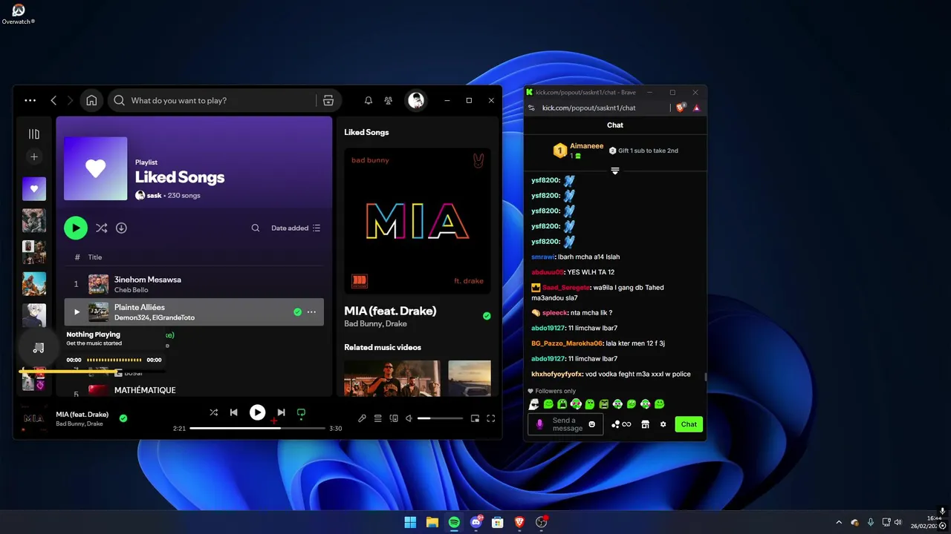Click username Saad_Seregete in chat
The image size is (951, 534).
(x=565, y=287)
